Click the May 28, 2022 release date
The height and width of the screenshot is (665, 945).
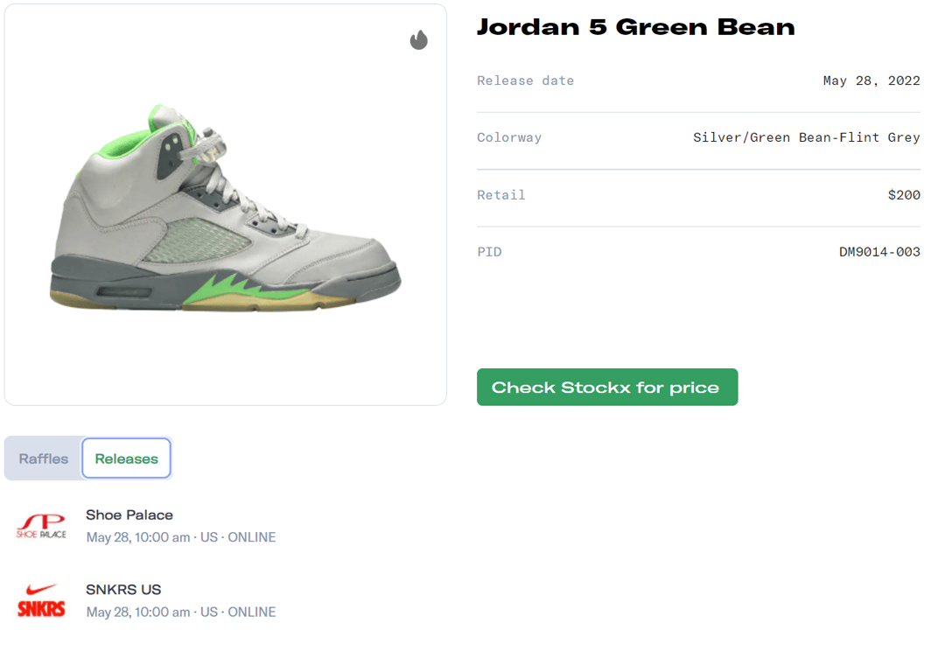871,80
